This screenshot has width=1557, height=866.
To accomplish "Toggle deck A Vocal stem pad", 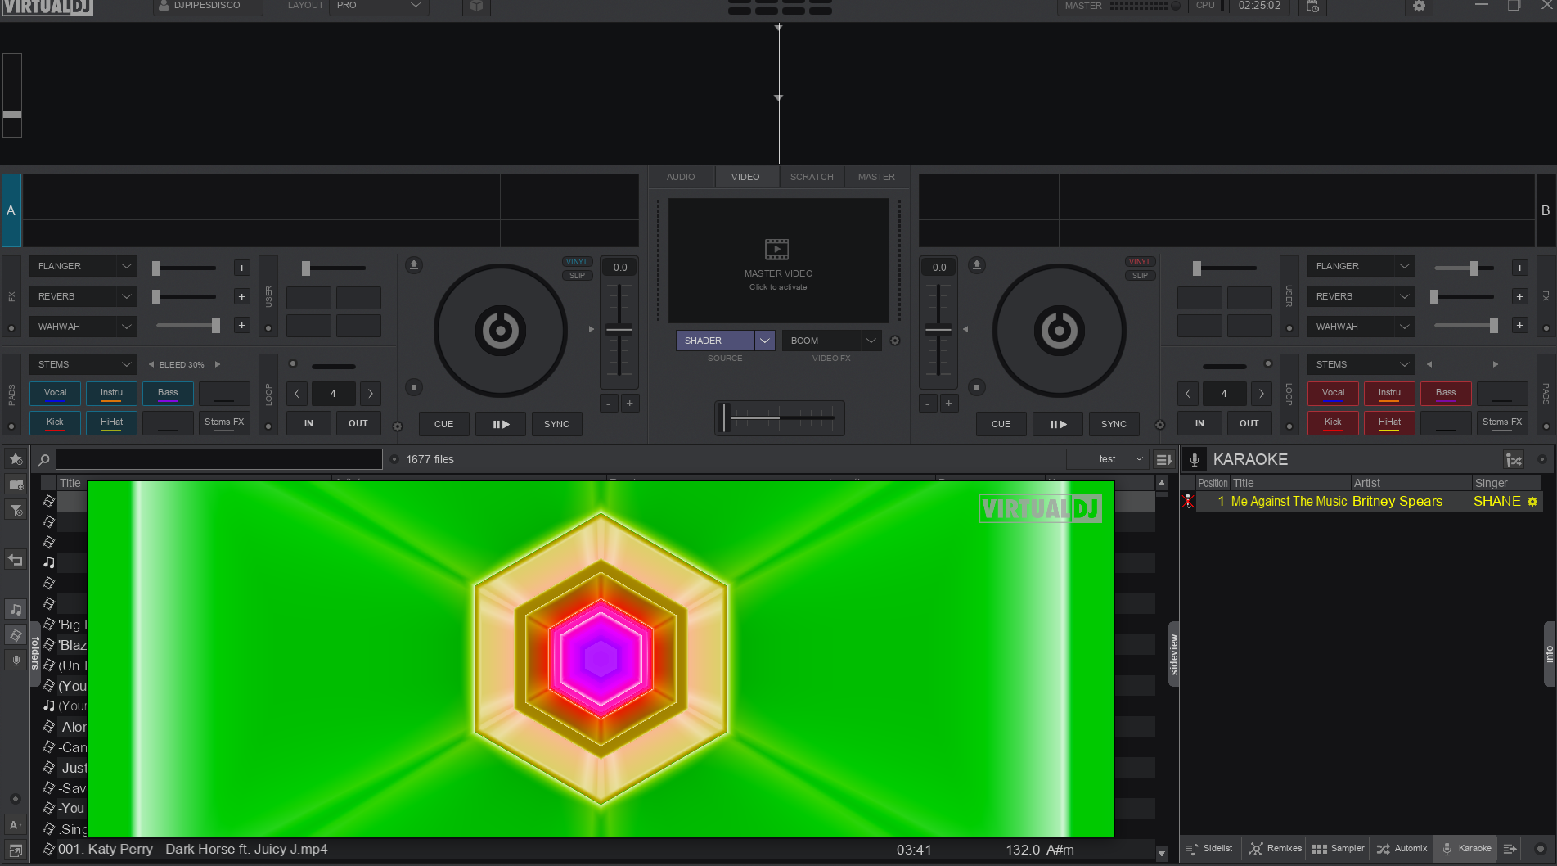I will coord(56,394).
